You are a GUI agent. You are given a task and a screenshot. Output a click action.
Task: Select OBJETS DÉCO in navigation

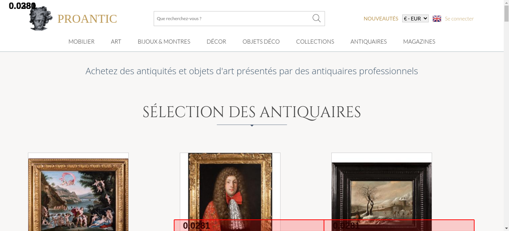pos(261,41)
